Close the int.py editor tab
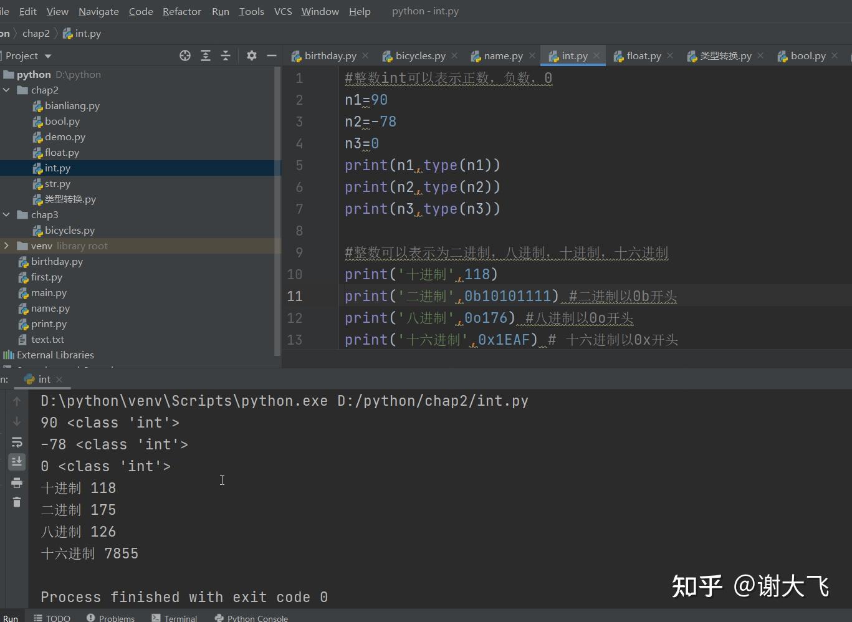852x622 pixels. 596,55
